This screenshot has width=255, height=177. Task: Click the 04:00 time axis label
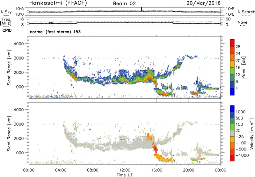(x=61, y=170)
